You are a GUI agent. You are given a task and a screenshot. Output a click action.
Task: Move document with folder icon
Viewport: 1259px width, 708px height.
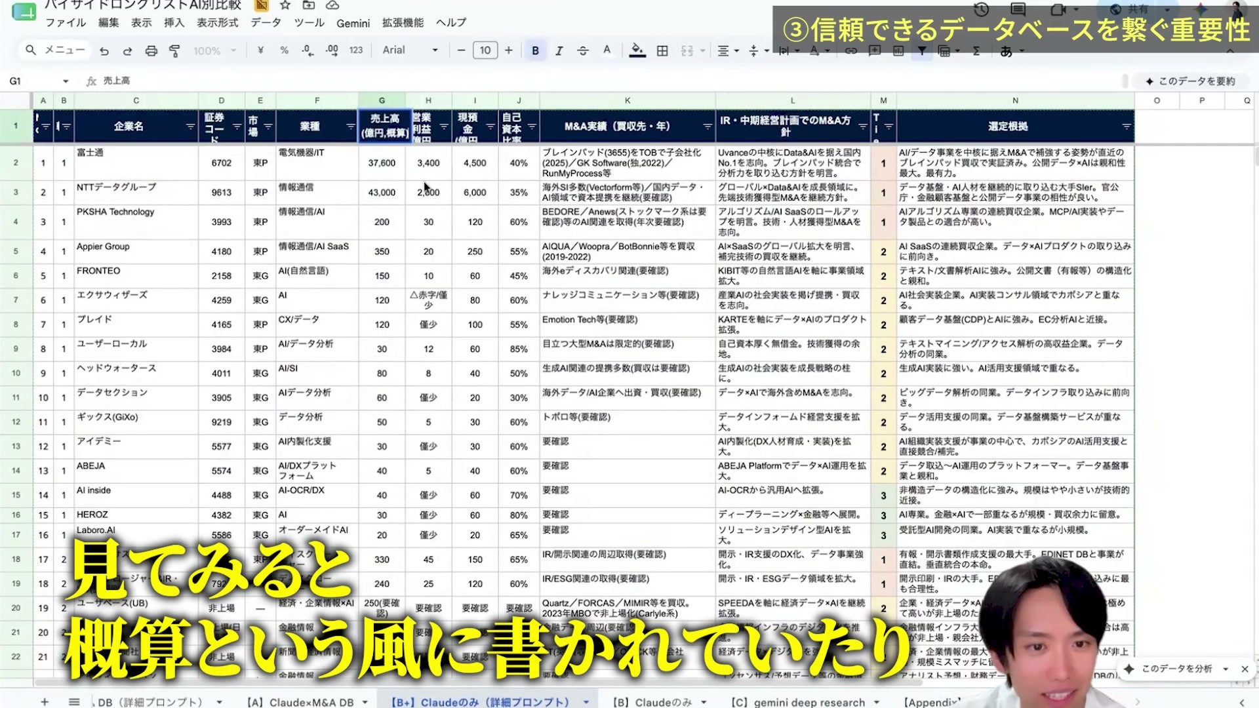(x=309, y=5)
